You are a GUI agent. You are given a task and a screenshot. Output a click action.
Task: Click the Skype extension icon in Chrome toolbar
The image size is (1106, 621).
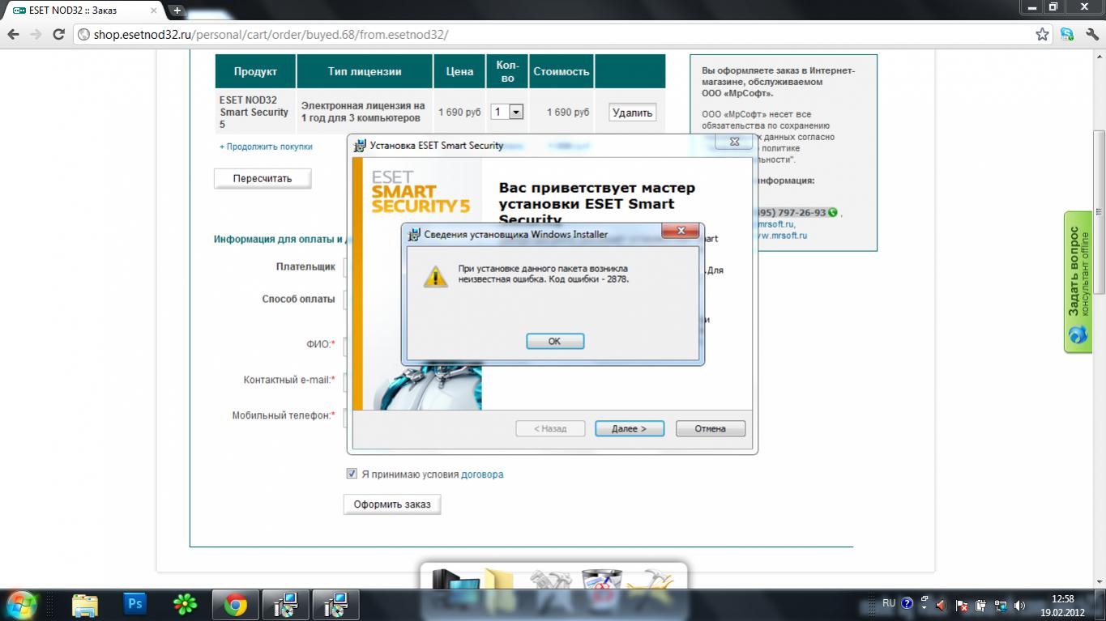1067,35
